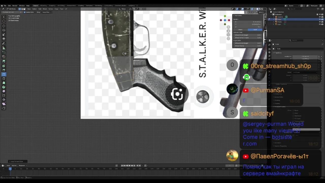Open Drag Select Box dropdown
Screen dimensions: 325x183
(x=47, y=12)
